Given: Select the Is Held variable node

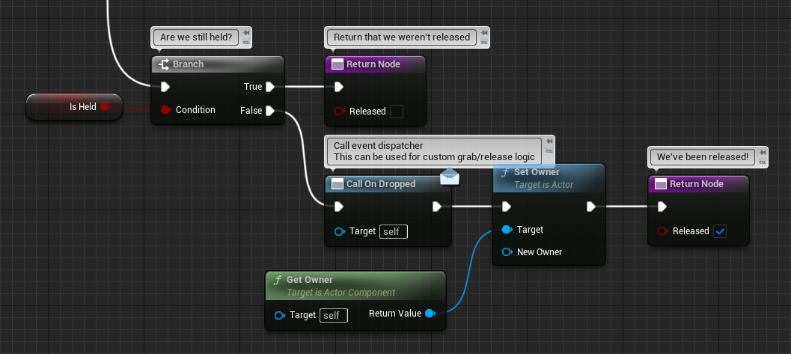Looking at the screenshot, I should 74,107.
